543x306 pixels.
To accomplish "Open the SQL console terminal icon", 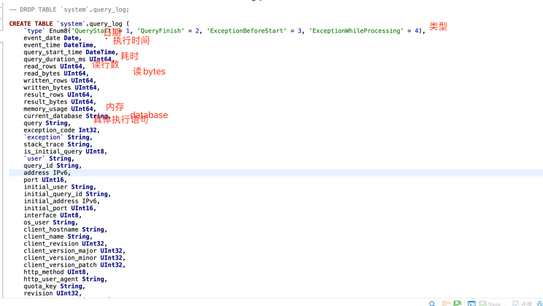I will pos(471,304).
